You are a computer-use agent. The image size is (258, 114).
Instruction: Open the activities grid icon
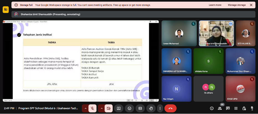point(236,108)
